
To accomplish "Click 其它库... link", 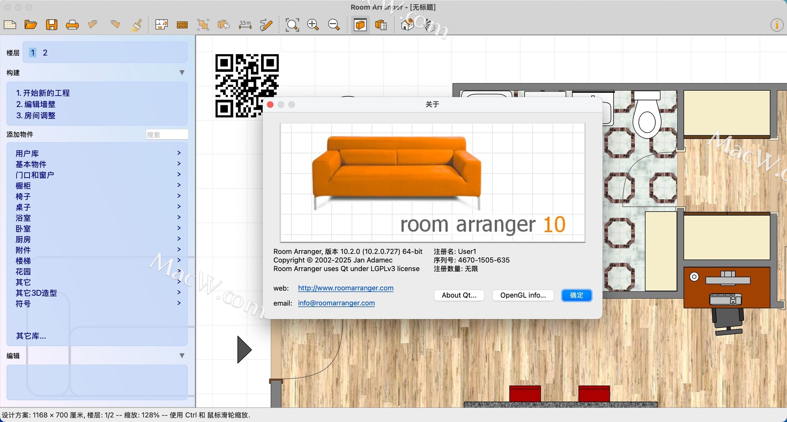I will coord(31,336).
